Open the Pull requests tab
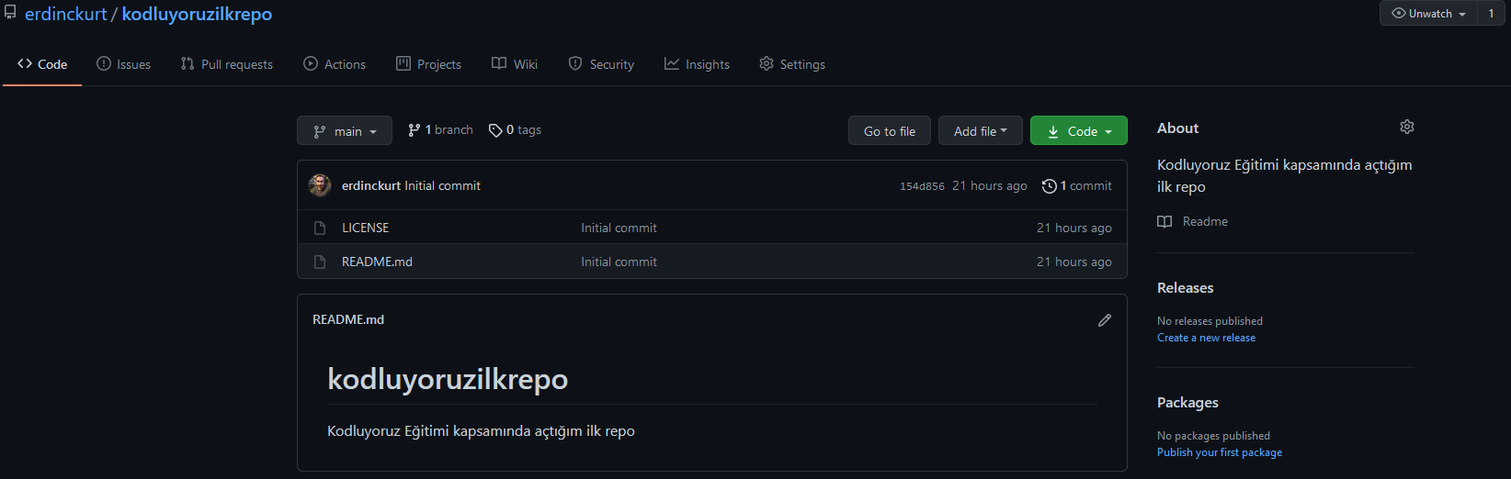This screenshot has width=1511, height=479. [x=227, y=64]
